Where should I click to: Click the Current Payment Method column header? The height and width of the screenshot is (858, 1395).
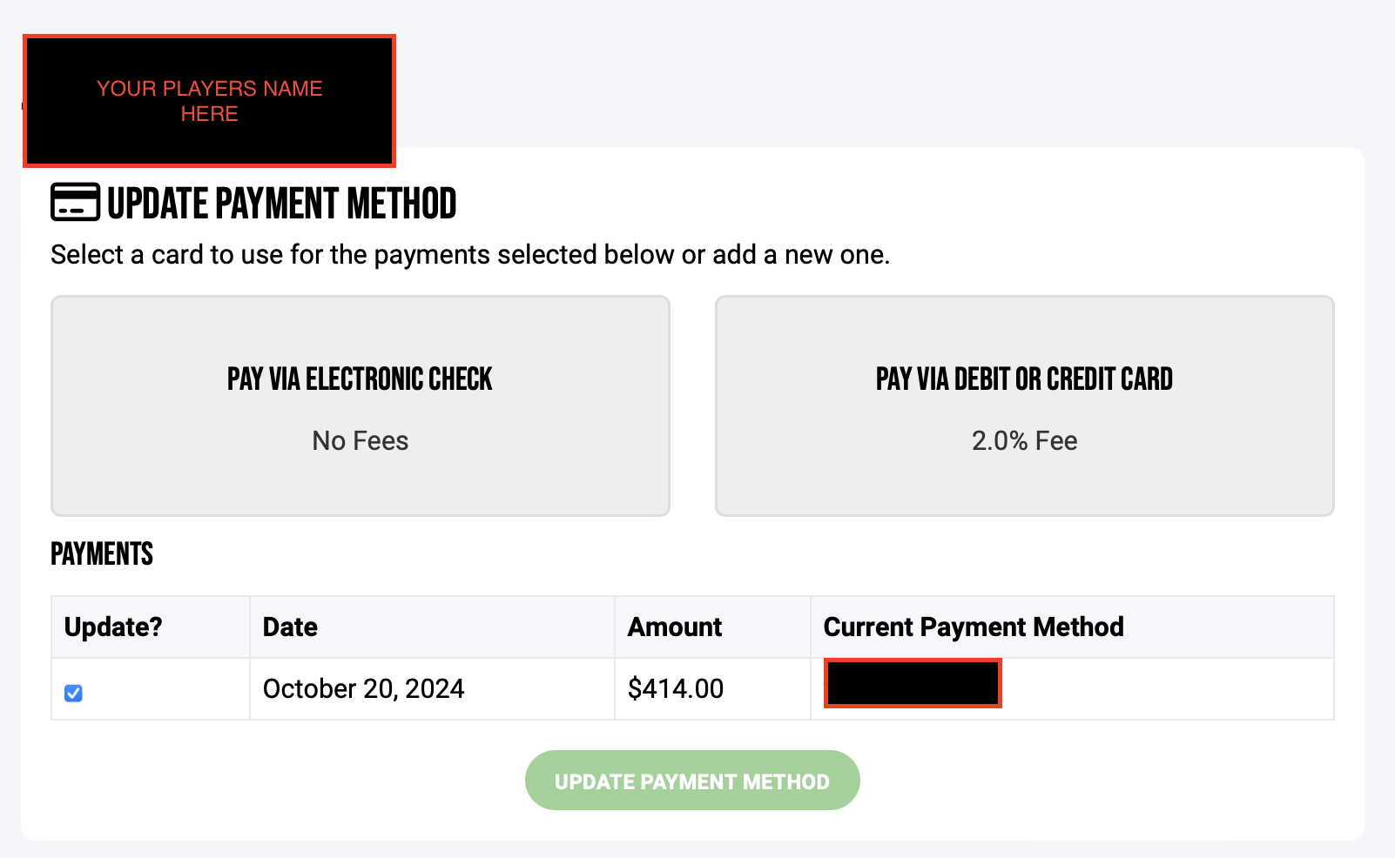974,627
